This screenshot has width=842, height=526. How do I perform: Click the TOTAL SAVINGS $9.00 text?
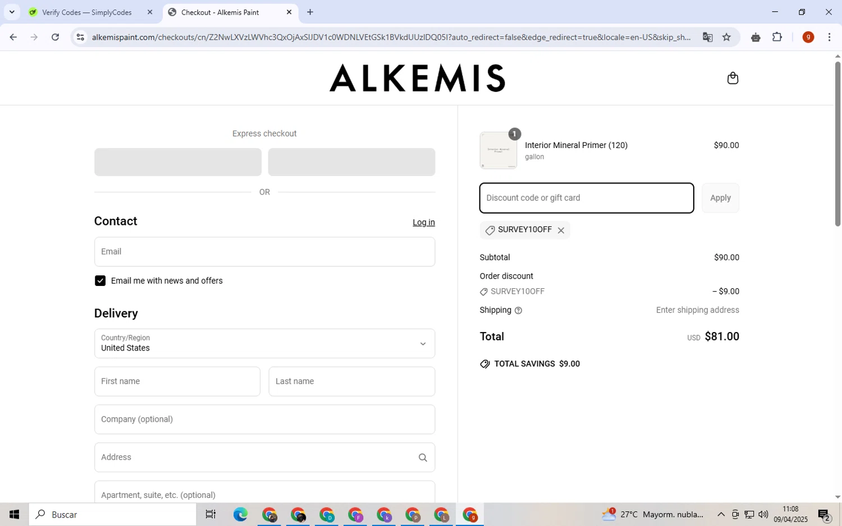537,364
